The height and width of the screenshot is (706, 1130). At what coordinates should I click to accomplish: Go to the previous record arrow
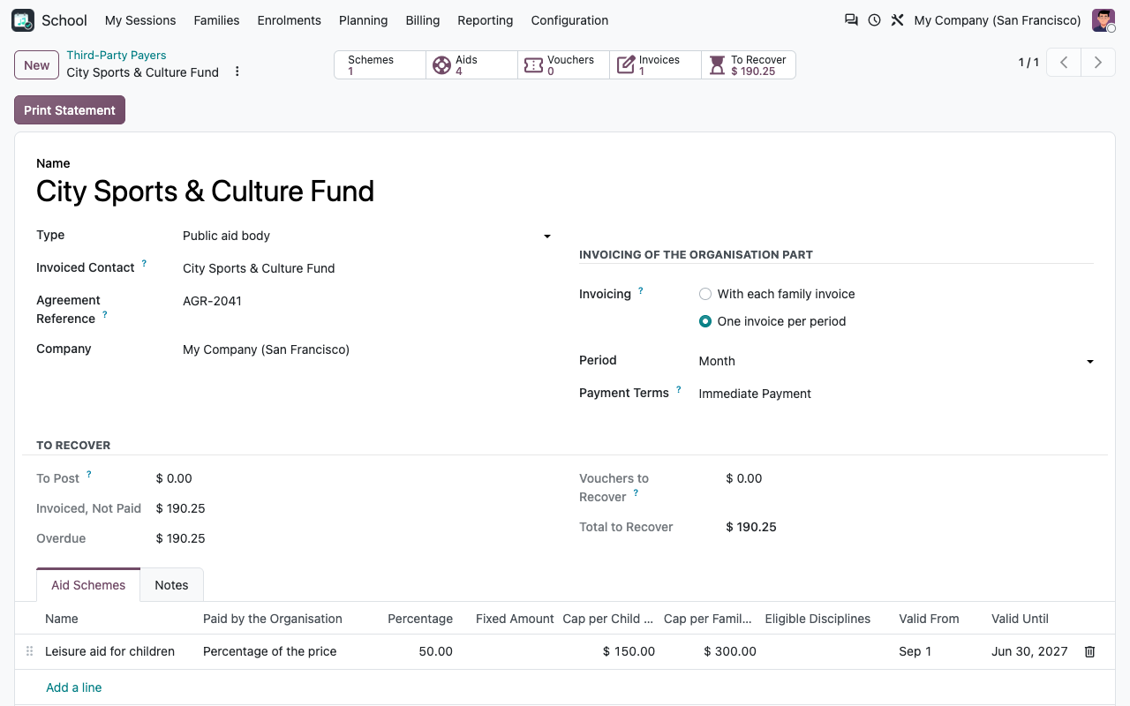pyautogui.click(x=1064, y=63)
